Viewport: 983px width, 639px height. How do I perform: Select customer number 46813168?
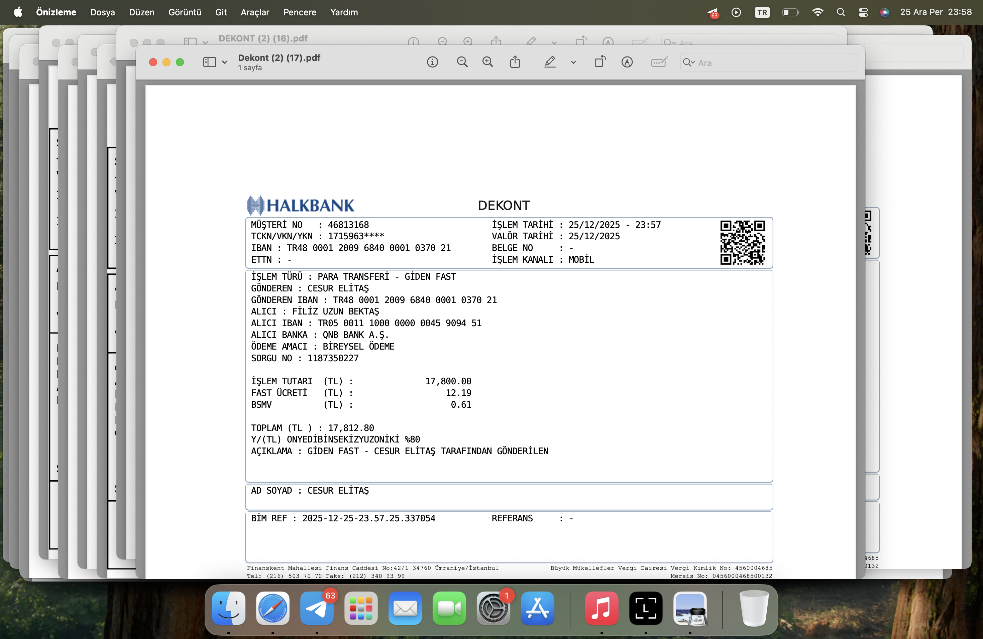click(x=349, y=225)
